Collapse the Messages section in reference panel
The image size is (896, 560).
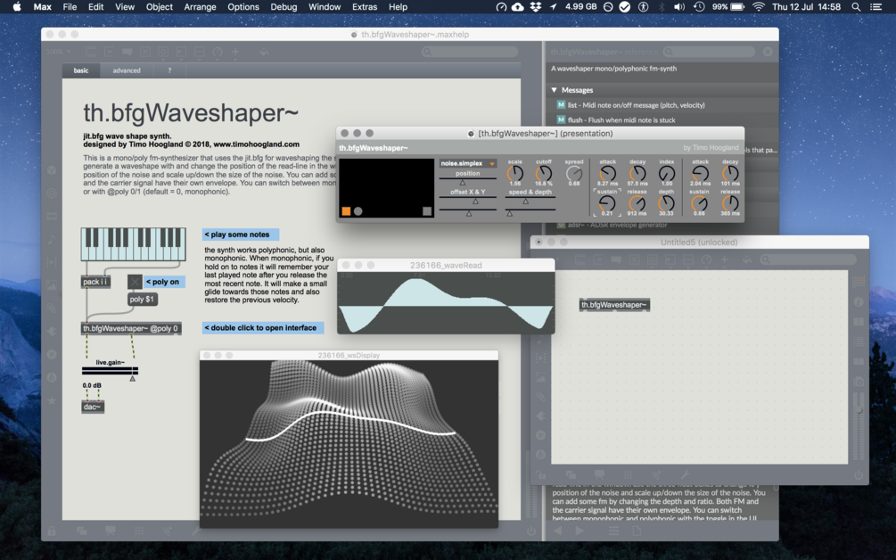[554, 90]
